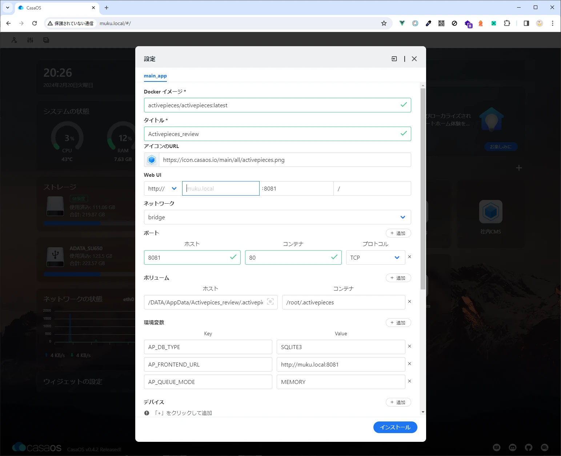
Task: Browse folder for volume host path
Action: coord(271,302)
